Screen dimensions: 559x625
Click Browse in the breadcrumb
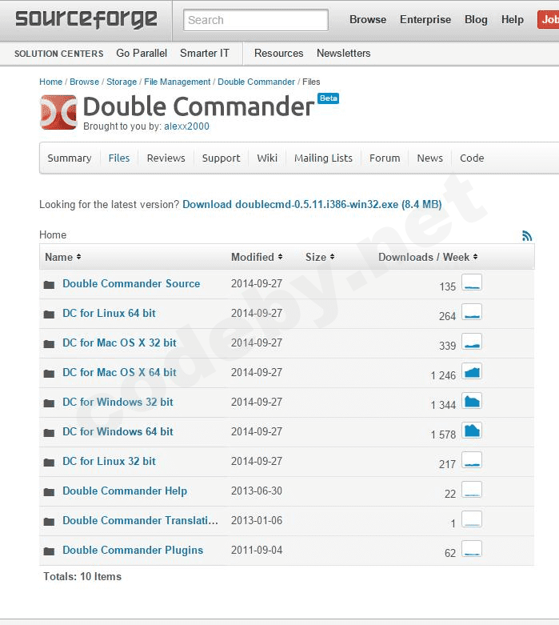coord(84,82)
